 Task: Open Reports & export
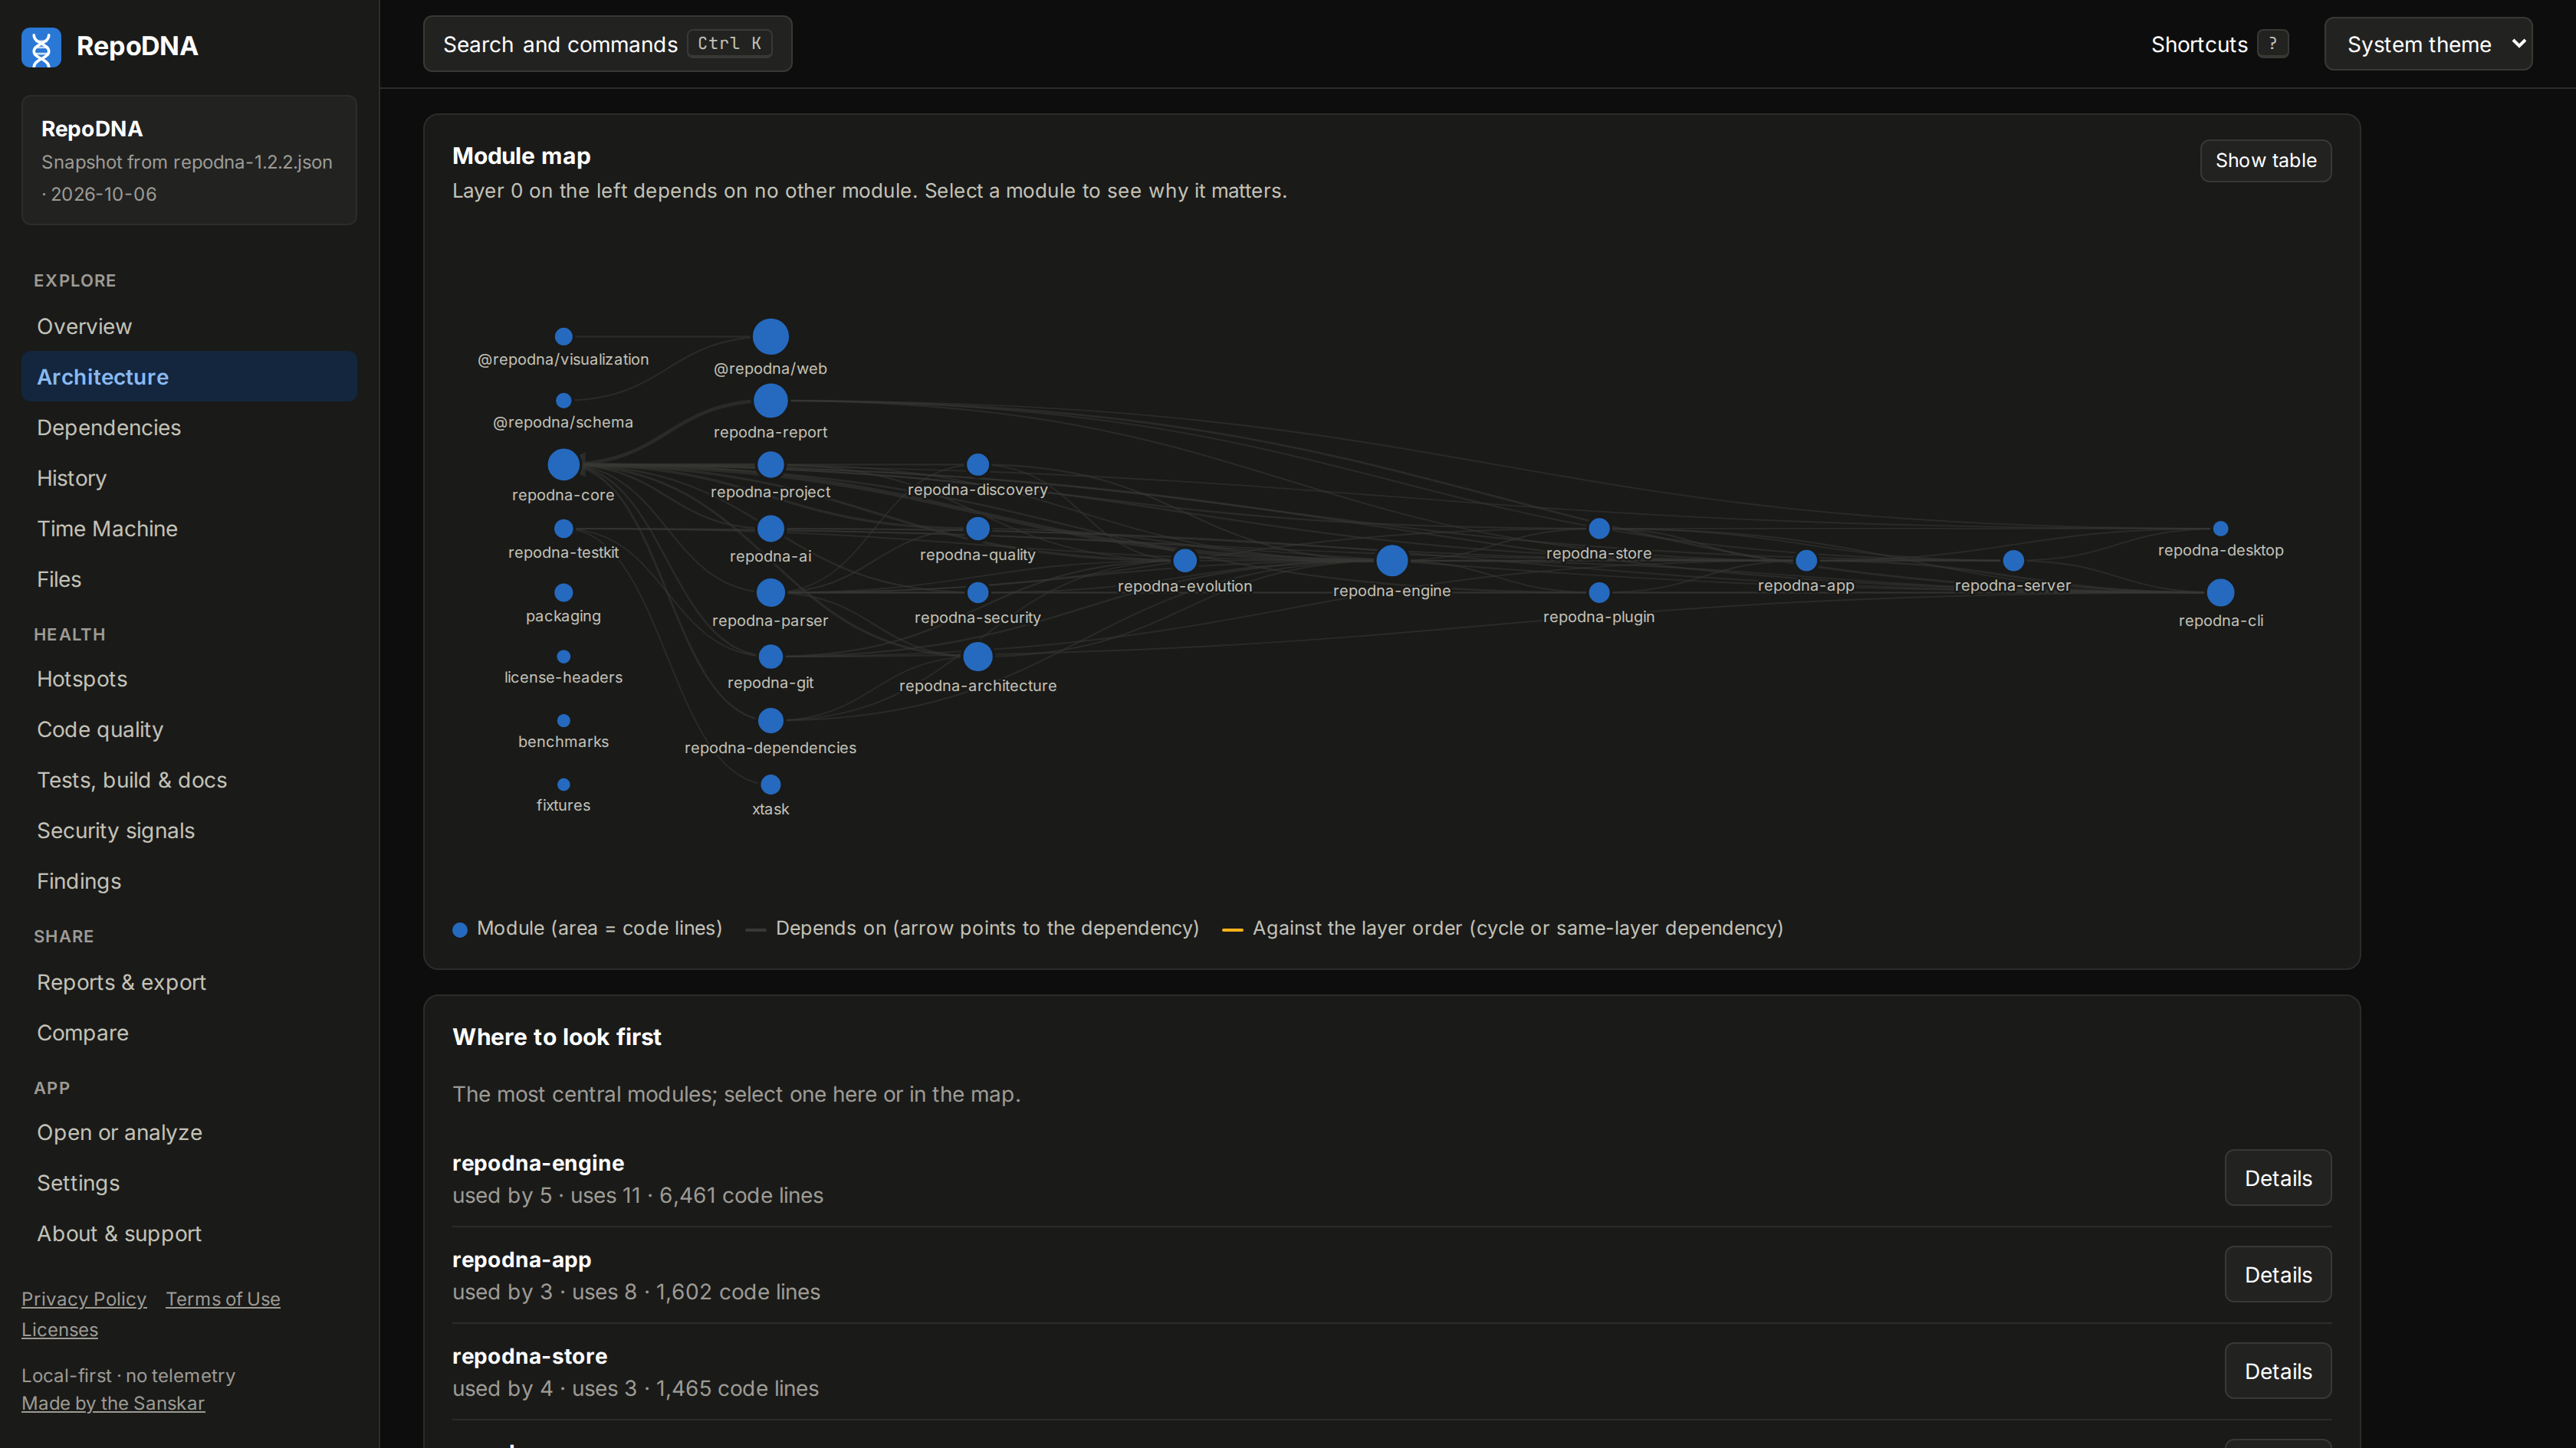189,982
